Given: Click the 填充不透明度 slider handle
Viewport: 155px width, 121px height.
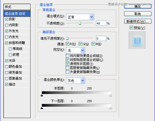Looking at the screenshot, I should click(x=67, y=38).
